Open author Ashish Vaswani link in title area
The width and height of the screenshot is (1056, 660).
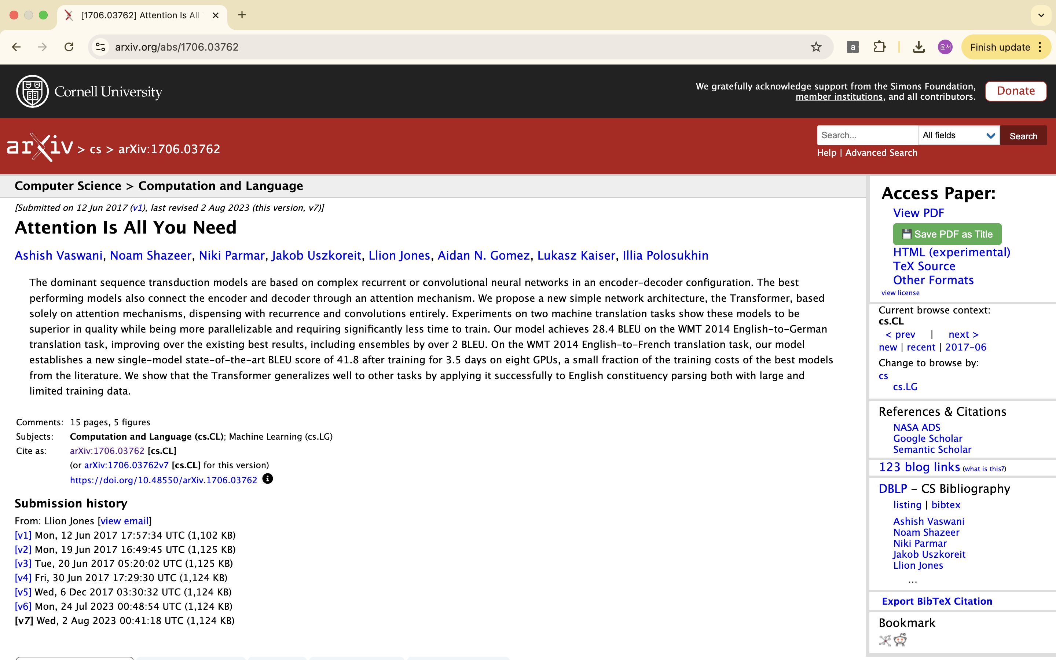click(x=58, y=255)
